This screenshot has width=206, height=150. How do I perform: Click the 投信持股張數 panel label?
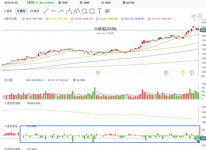click(12, 149)
